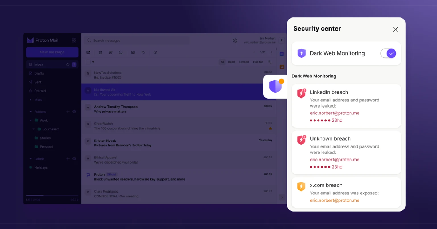Screen dimensions: 437x229
Task: Click the spam icon in mail toolbar
Action: (121, 52)
